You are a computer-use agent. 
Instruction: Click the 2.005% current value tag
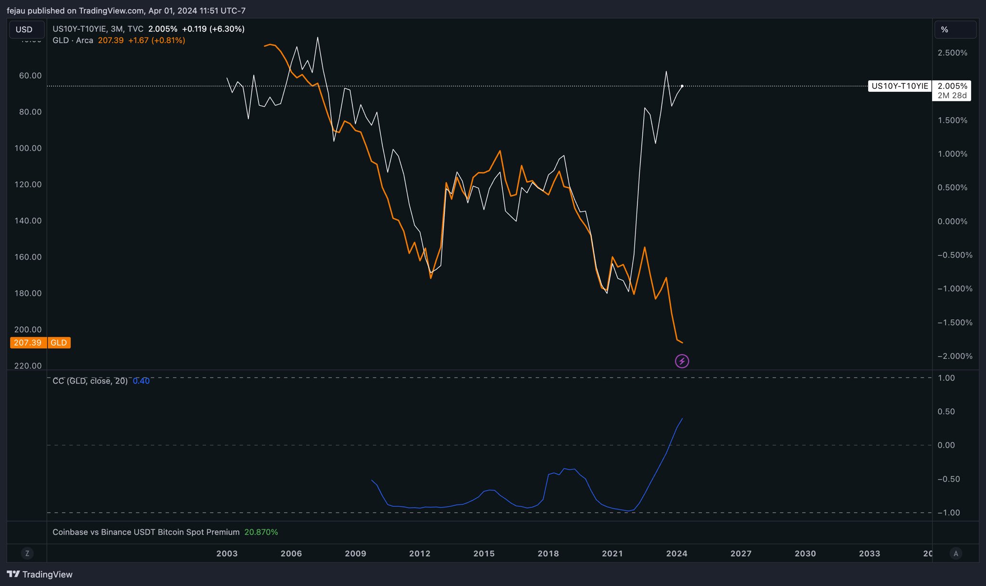pos(952,86)
